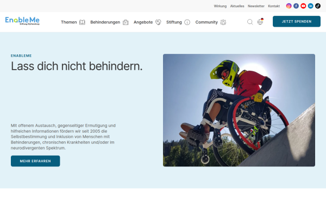Open the TikTok social icon
This screenshot has width=326, height=204.
pos(318,6)
